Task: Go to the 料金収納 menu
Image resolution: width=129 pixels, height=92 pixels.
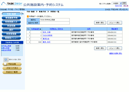Action: [11, 26]
